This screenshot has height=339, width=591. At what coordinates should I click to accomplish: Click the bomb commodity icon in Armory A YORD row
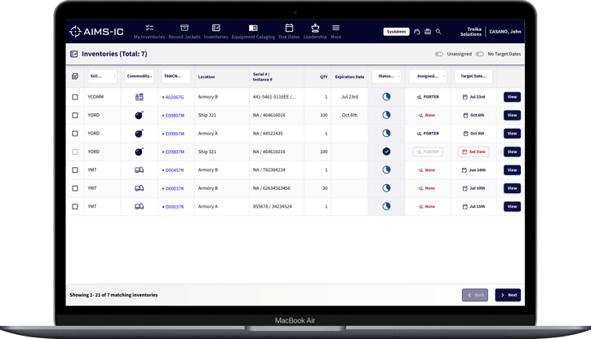tap(139, 134)
